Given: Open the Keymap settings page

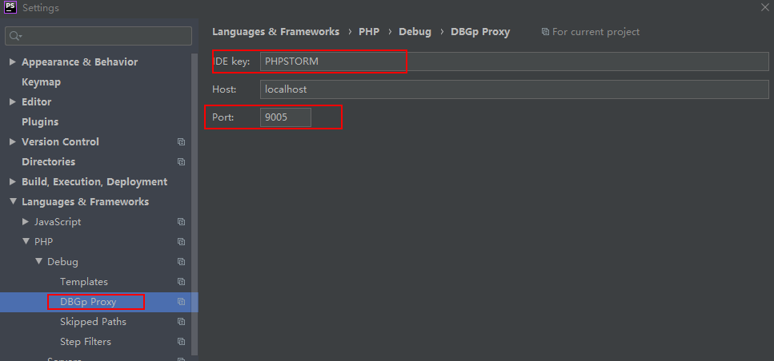Looking at the screenshot, I should (42, 82).
